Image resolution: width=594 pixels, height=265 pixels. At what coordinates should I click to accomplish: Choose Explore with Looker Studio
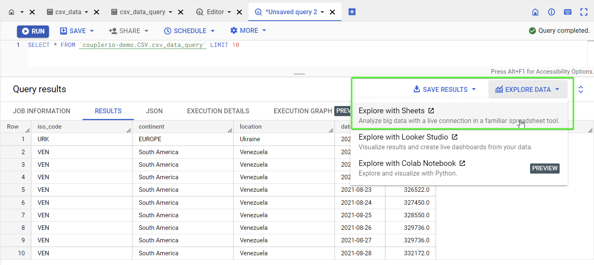pos(459,142)
